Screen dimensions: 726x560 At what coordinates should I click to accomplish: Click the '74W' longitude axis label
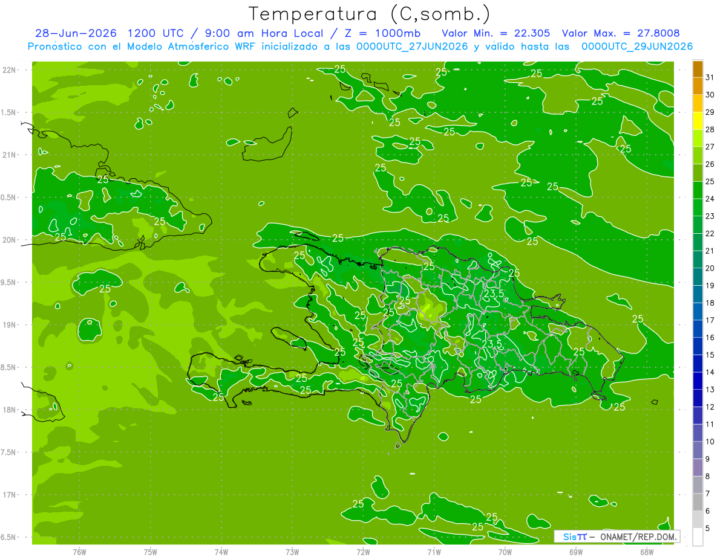(x=221, y=552)
